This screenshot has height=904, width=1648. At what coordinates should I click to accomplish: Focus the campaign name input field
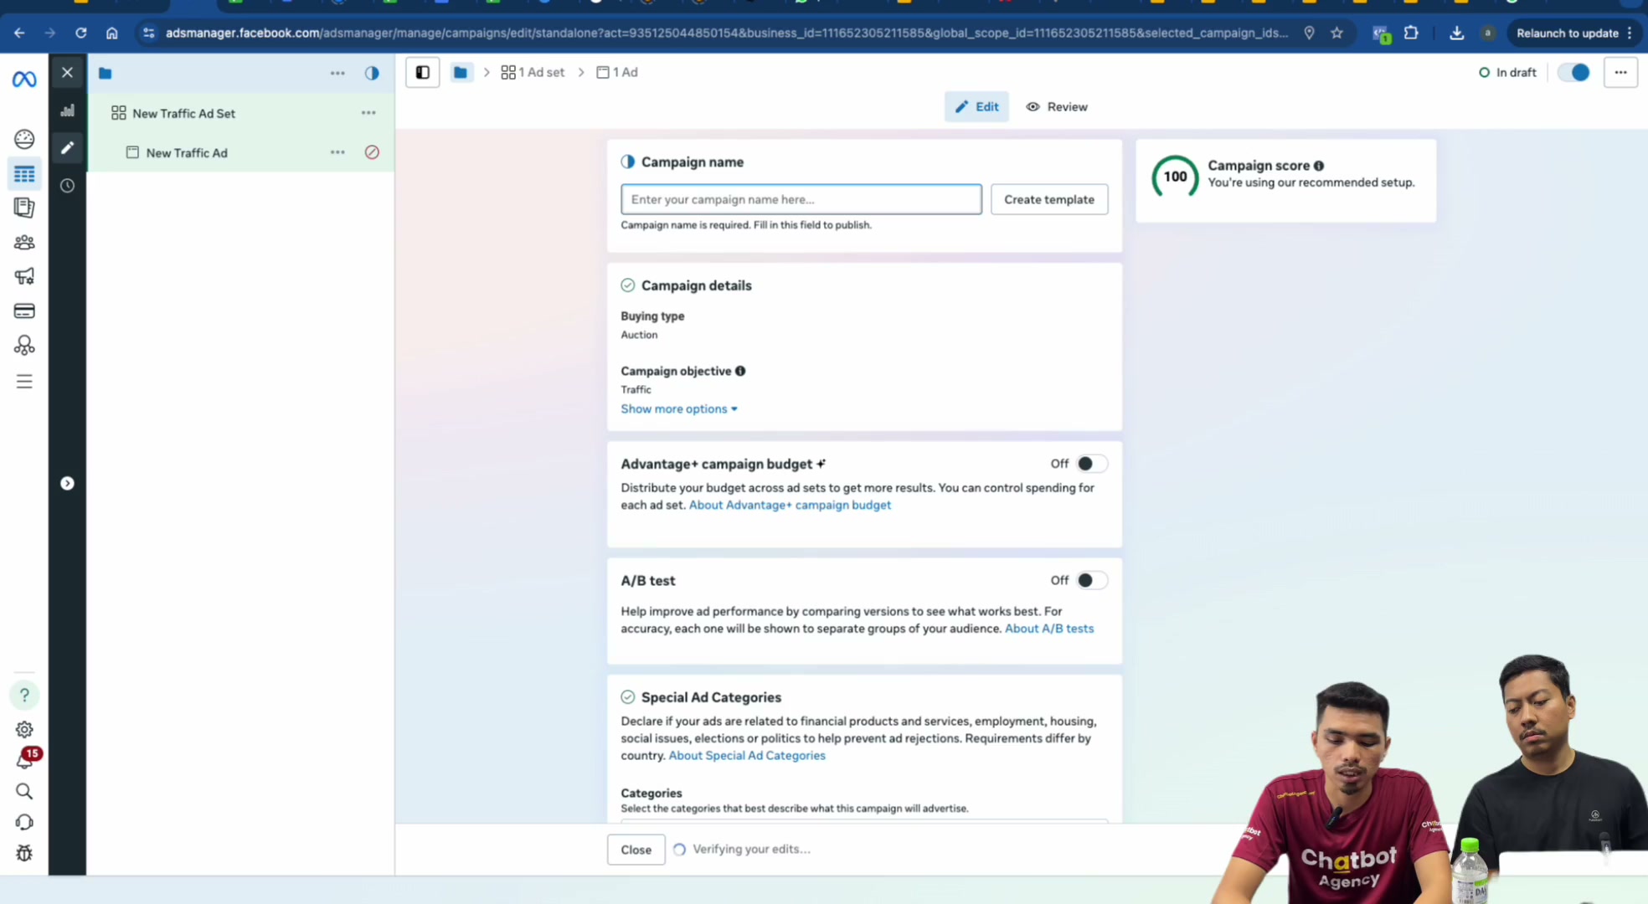pos(801,200)
